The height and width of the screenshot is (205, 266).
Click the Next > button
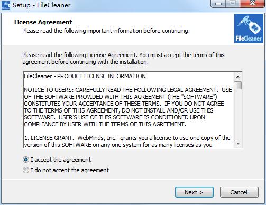point(194,192)
